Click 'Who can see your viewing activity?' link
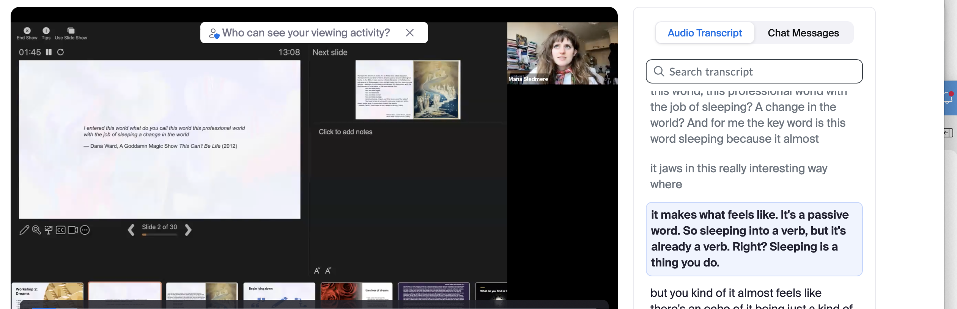This screenshot has height=309, width=957. [305, 33]
